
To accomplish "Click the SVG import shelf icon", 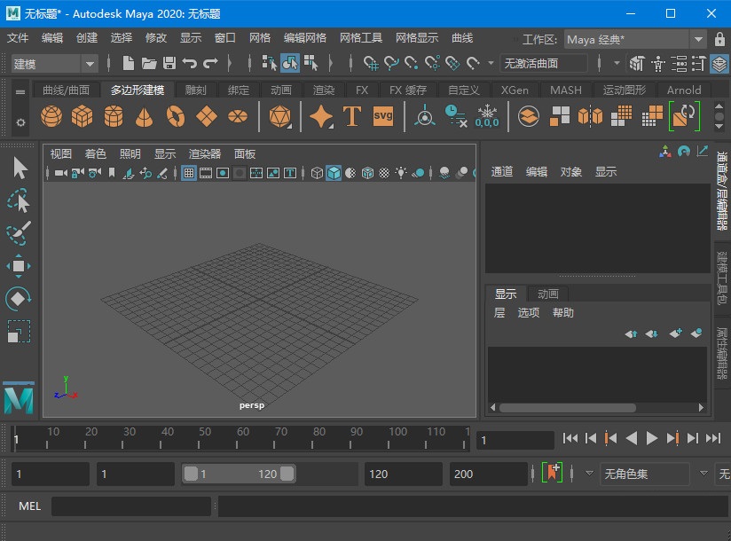I will coord(382,116).
